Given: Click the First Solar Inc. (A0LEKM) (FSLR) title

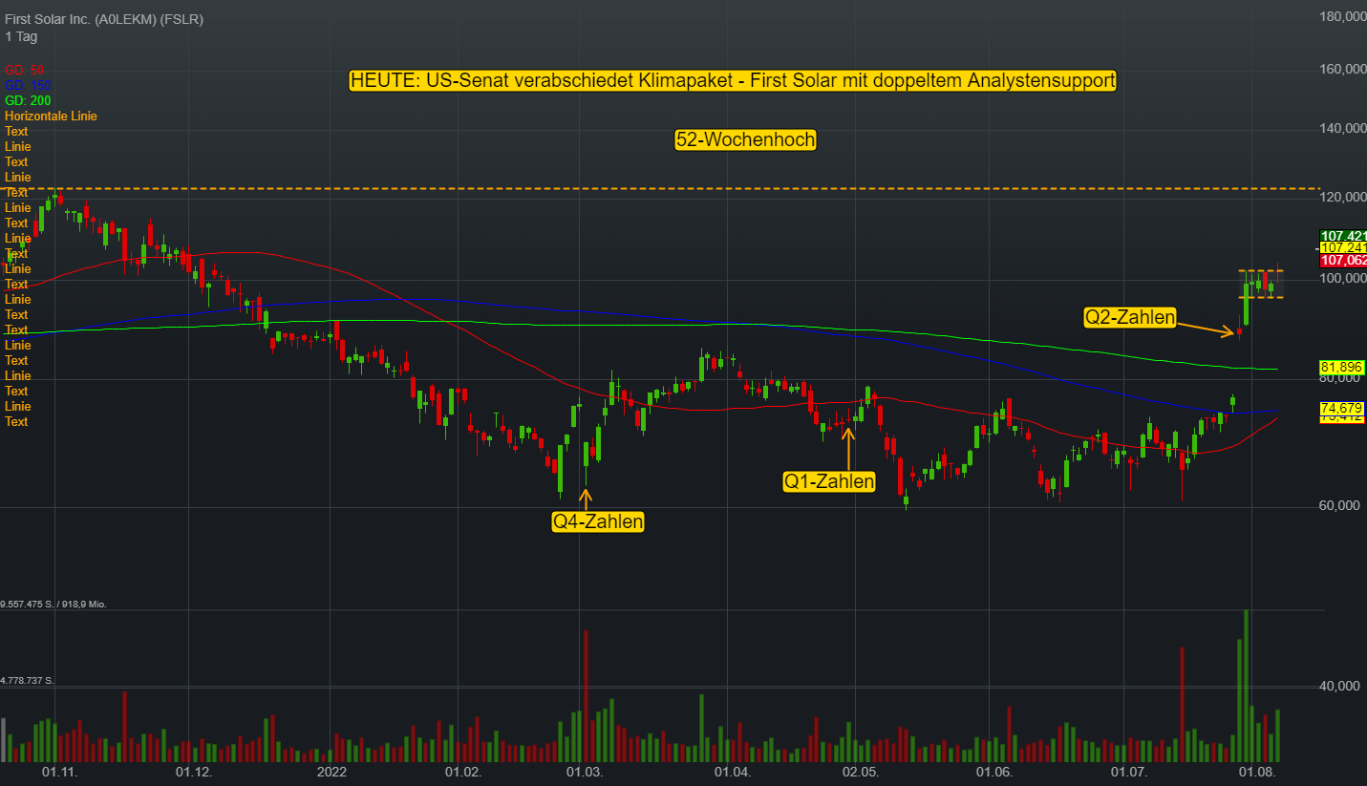Looking at the screenshot, I should coord(104,19).
